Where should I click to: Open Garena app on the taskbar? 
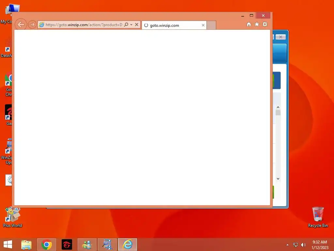pyautogui.click(x=67, y=244)
